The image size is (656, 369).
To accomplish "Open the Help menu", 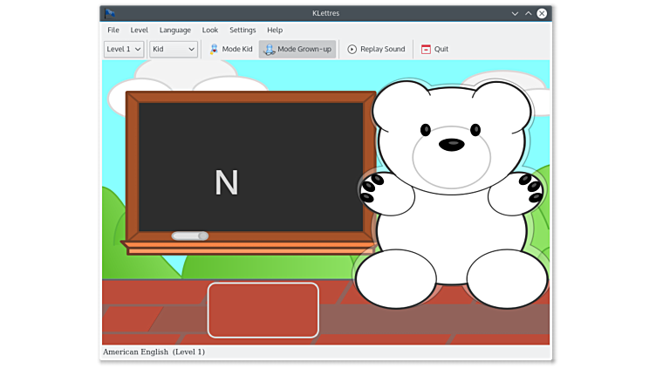I will point(275,30).
